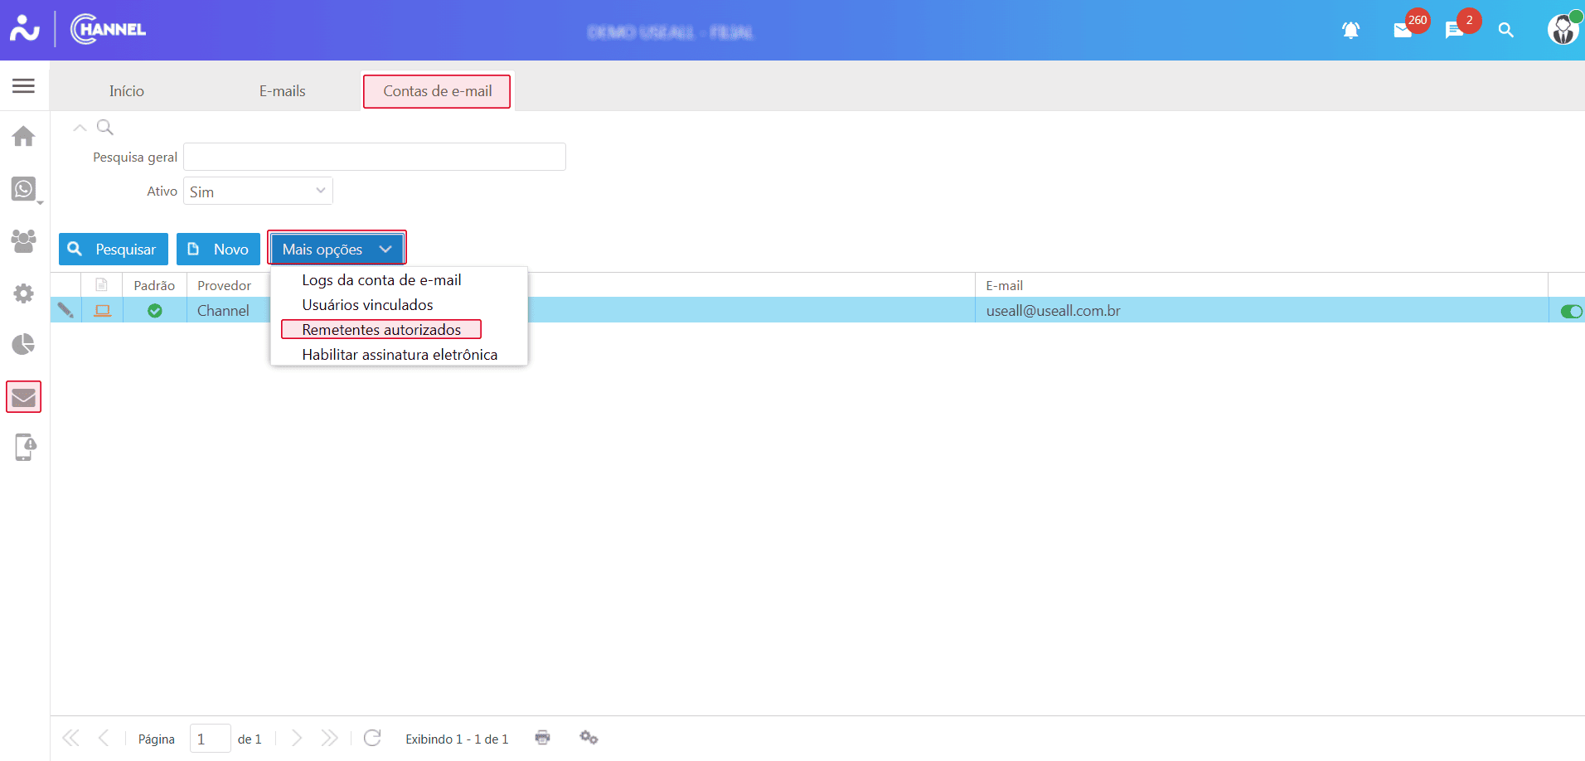Open grid settings gears icon
Image resolution: width=1585 pixels, height=761 pixels.
[589, 738]
